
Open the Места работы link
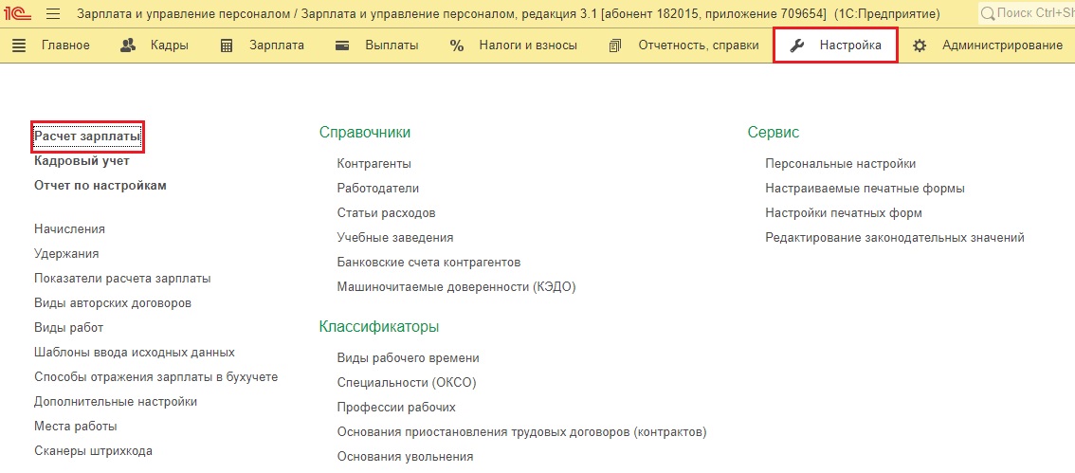coord(76,427)
